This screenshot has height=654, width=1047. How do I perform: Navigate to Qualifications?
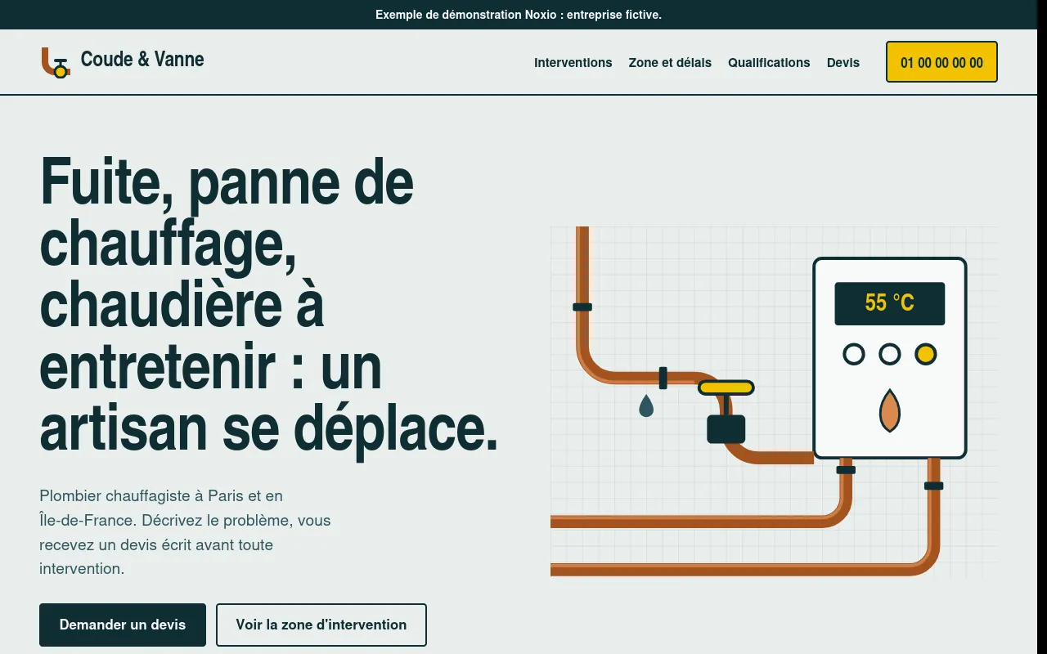coord(769,62)
